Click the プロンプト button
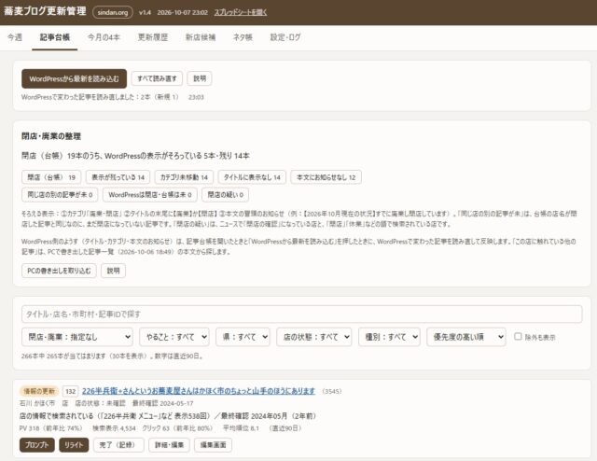 coord(37,445)
